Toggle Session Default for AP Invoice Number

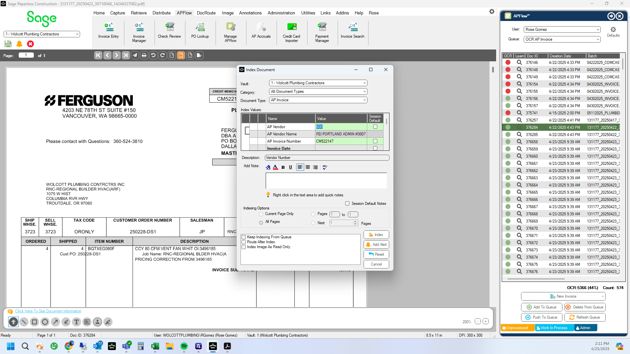click(375, 141)
